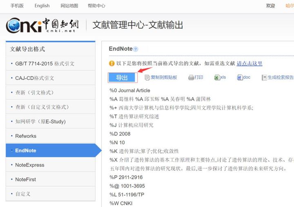Open 网站地图 site map
Screen dimensions: 294x207
pyautogui.click(x=69, y=6)
